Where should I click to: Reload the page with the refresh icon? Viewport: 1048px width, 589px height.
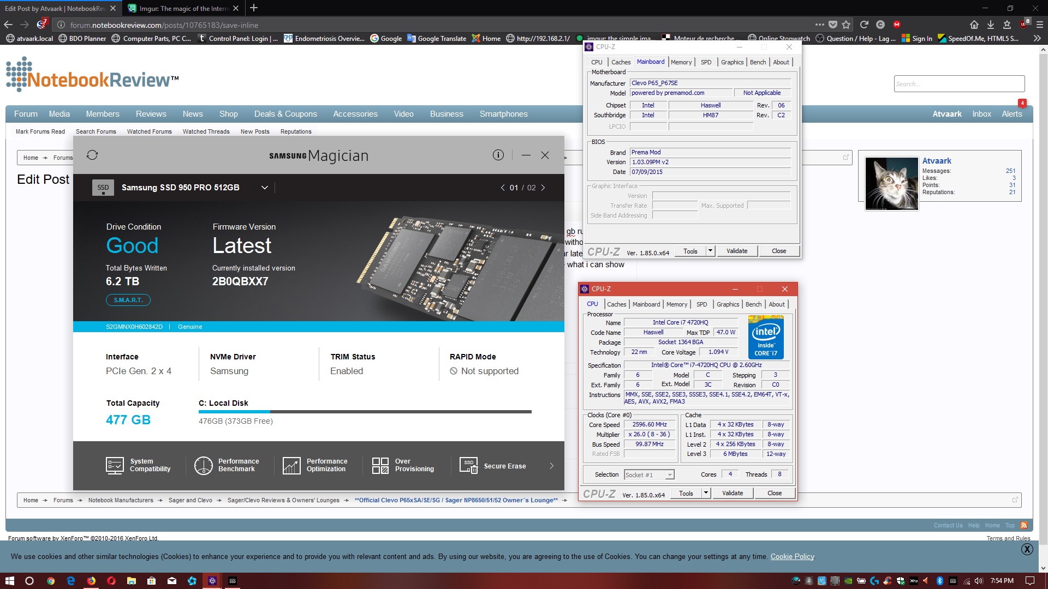click(864, 25)
